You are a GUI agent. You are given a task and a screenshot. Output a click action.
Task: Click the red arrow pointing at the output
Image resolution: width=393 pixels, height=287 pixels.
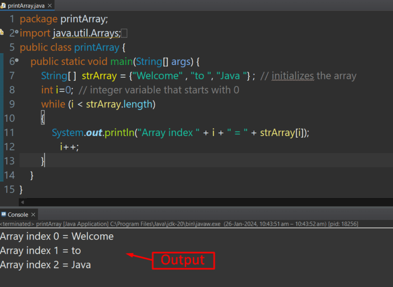138,256
